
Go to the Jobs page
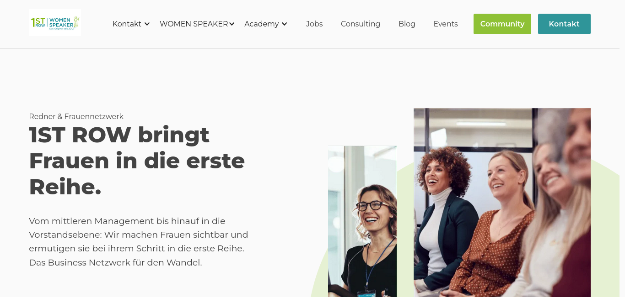tap(314, 24)
